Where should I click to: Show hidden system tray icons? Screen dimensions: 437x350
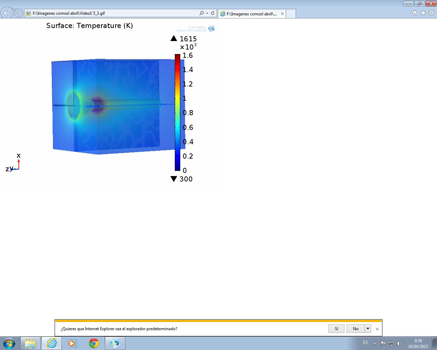(x=375, y=344)
